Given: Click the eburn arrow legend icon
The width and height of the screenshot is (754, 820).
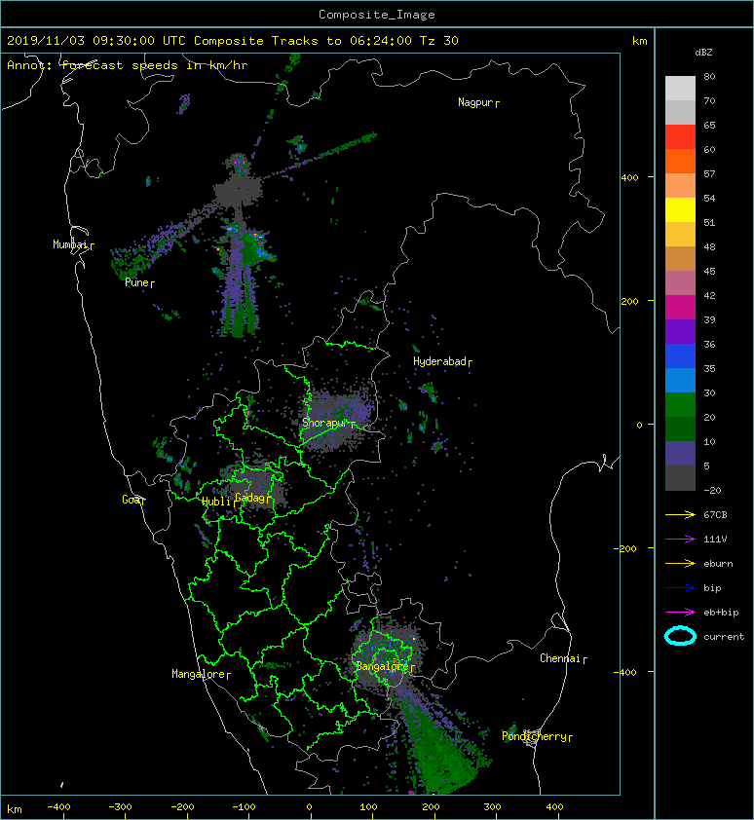Looking at the screenshot, I should coord(680,564).
